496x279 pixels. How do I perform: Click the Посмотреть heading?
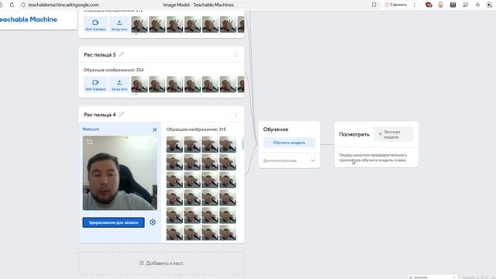[354, 134]
